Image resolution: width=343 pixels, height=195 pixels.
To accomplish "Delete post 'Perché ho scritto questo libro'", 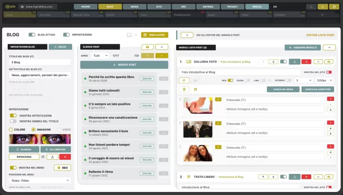I will click(x=163, y=79).
